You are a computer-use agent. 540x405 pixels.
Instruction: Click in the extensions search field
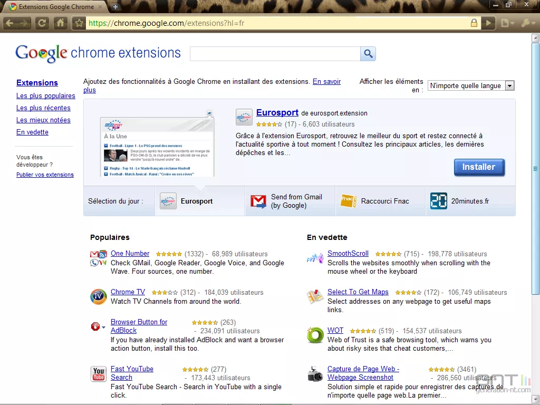pos(275,54)
